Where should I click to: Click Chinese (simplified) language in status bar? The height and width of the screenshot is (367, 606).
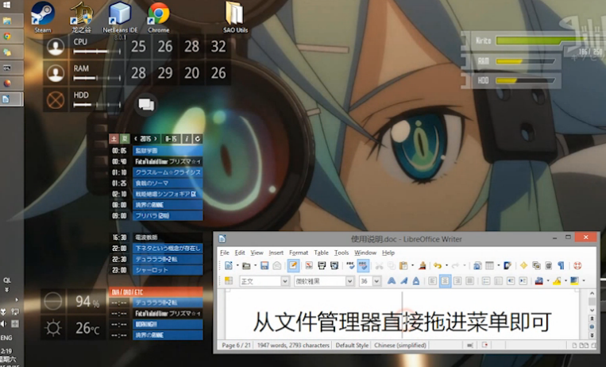[x=400, y=346]
